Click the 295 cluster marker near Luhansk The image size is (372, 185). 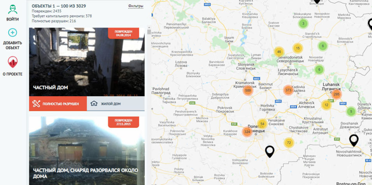tap(337, 95)
